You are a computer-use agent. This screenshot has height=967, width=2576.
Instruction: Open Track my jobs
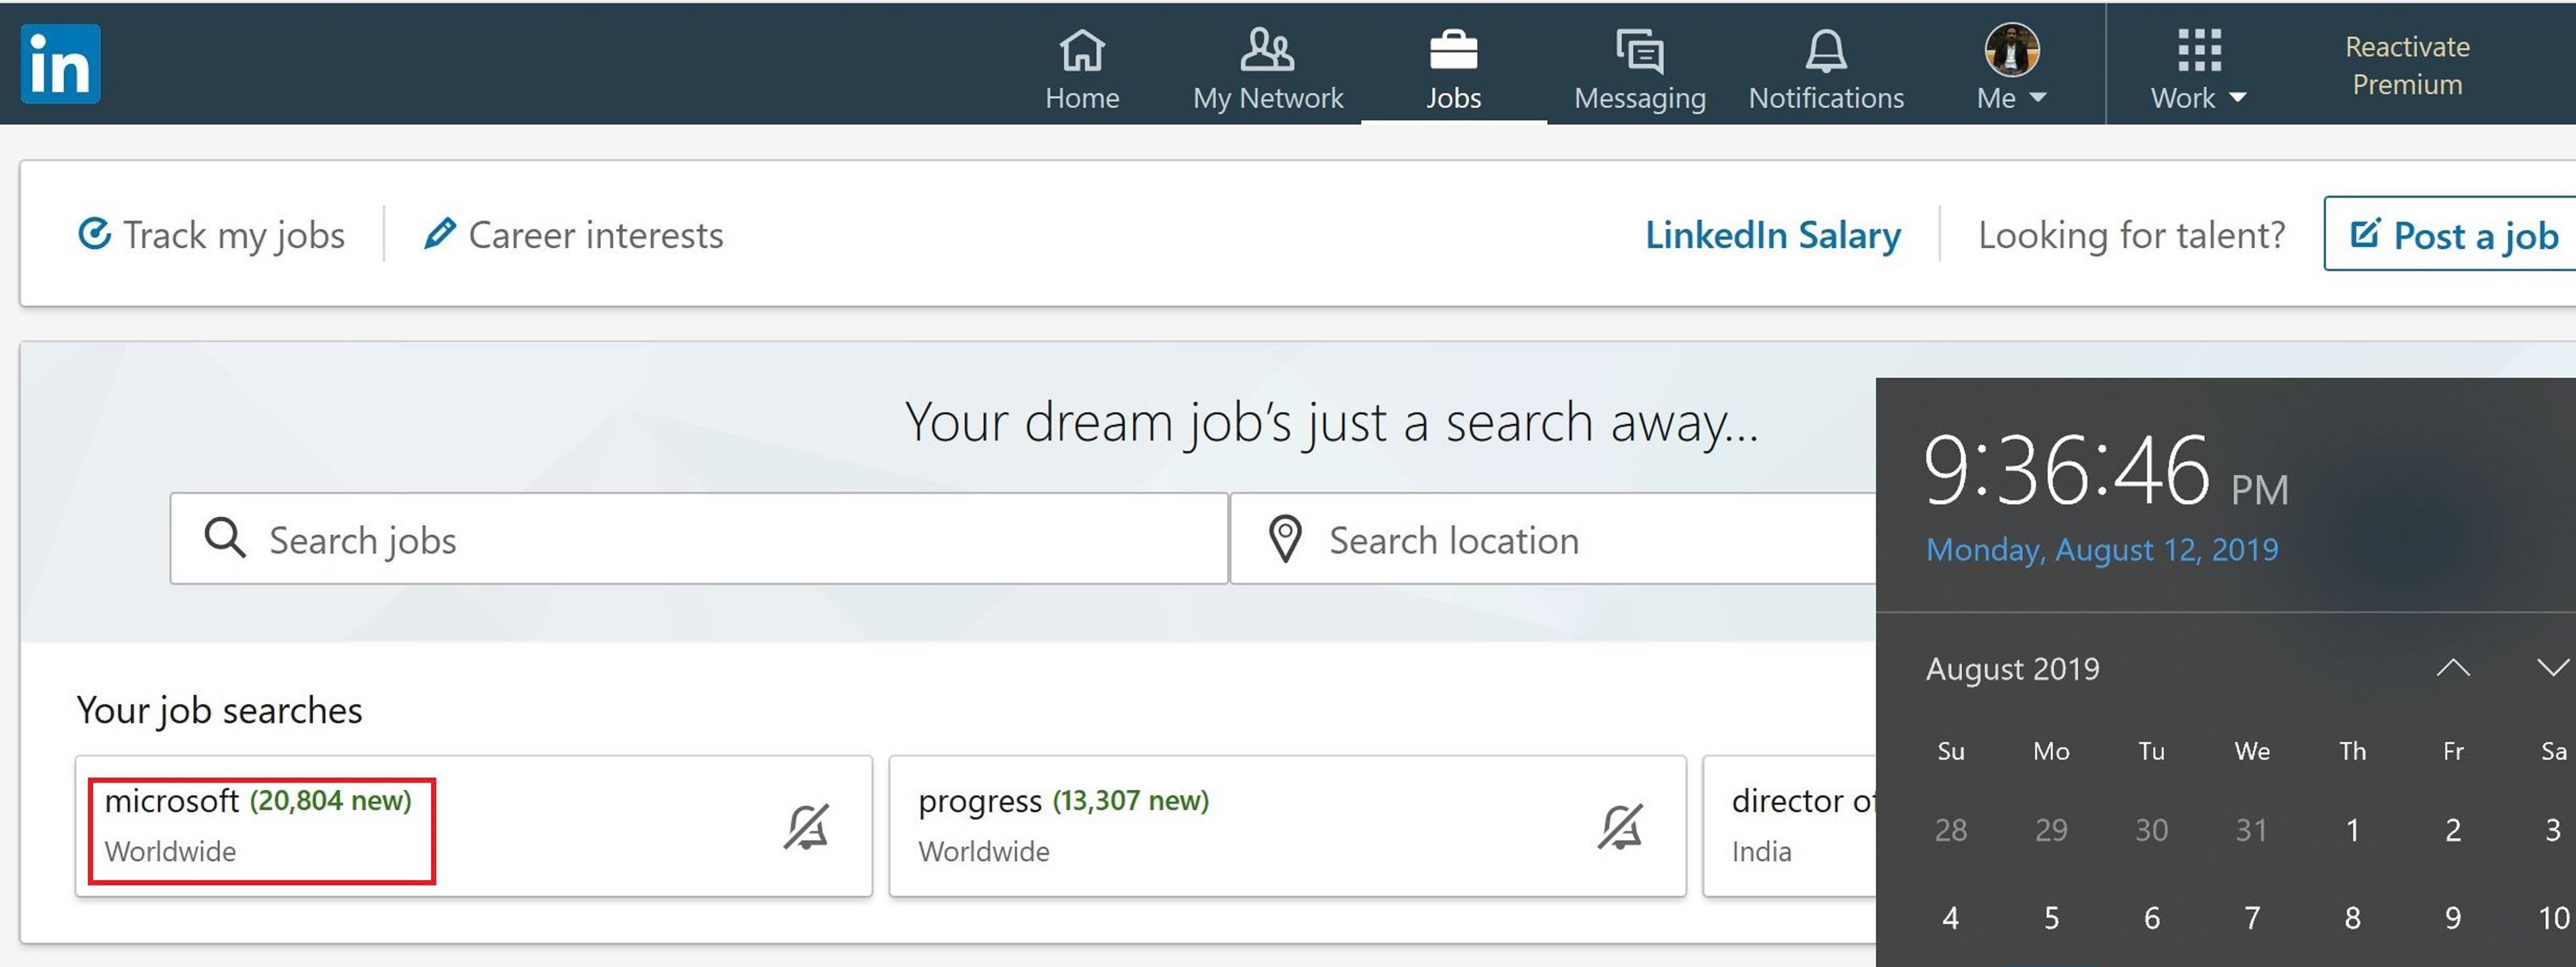[212, 235]
